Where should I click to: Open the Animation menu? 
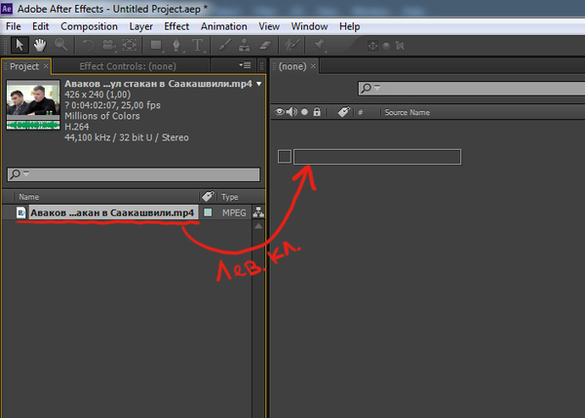224,26
